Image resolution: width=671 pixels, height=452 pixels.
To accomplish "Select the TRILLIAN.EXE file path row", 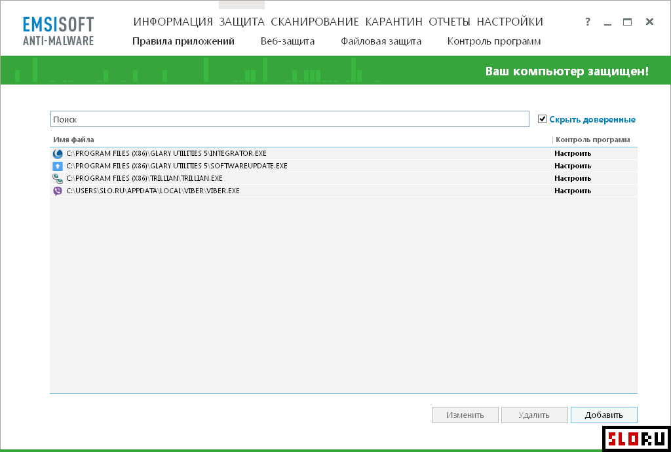I will tap(343, 178).
